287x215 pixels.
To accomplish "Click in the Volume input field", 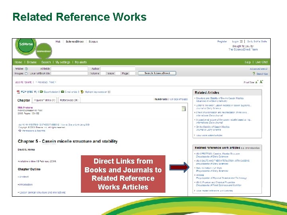I will [103, 73].
